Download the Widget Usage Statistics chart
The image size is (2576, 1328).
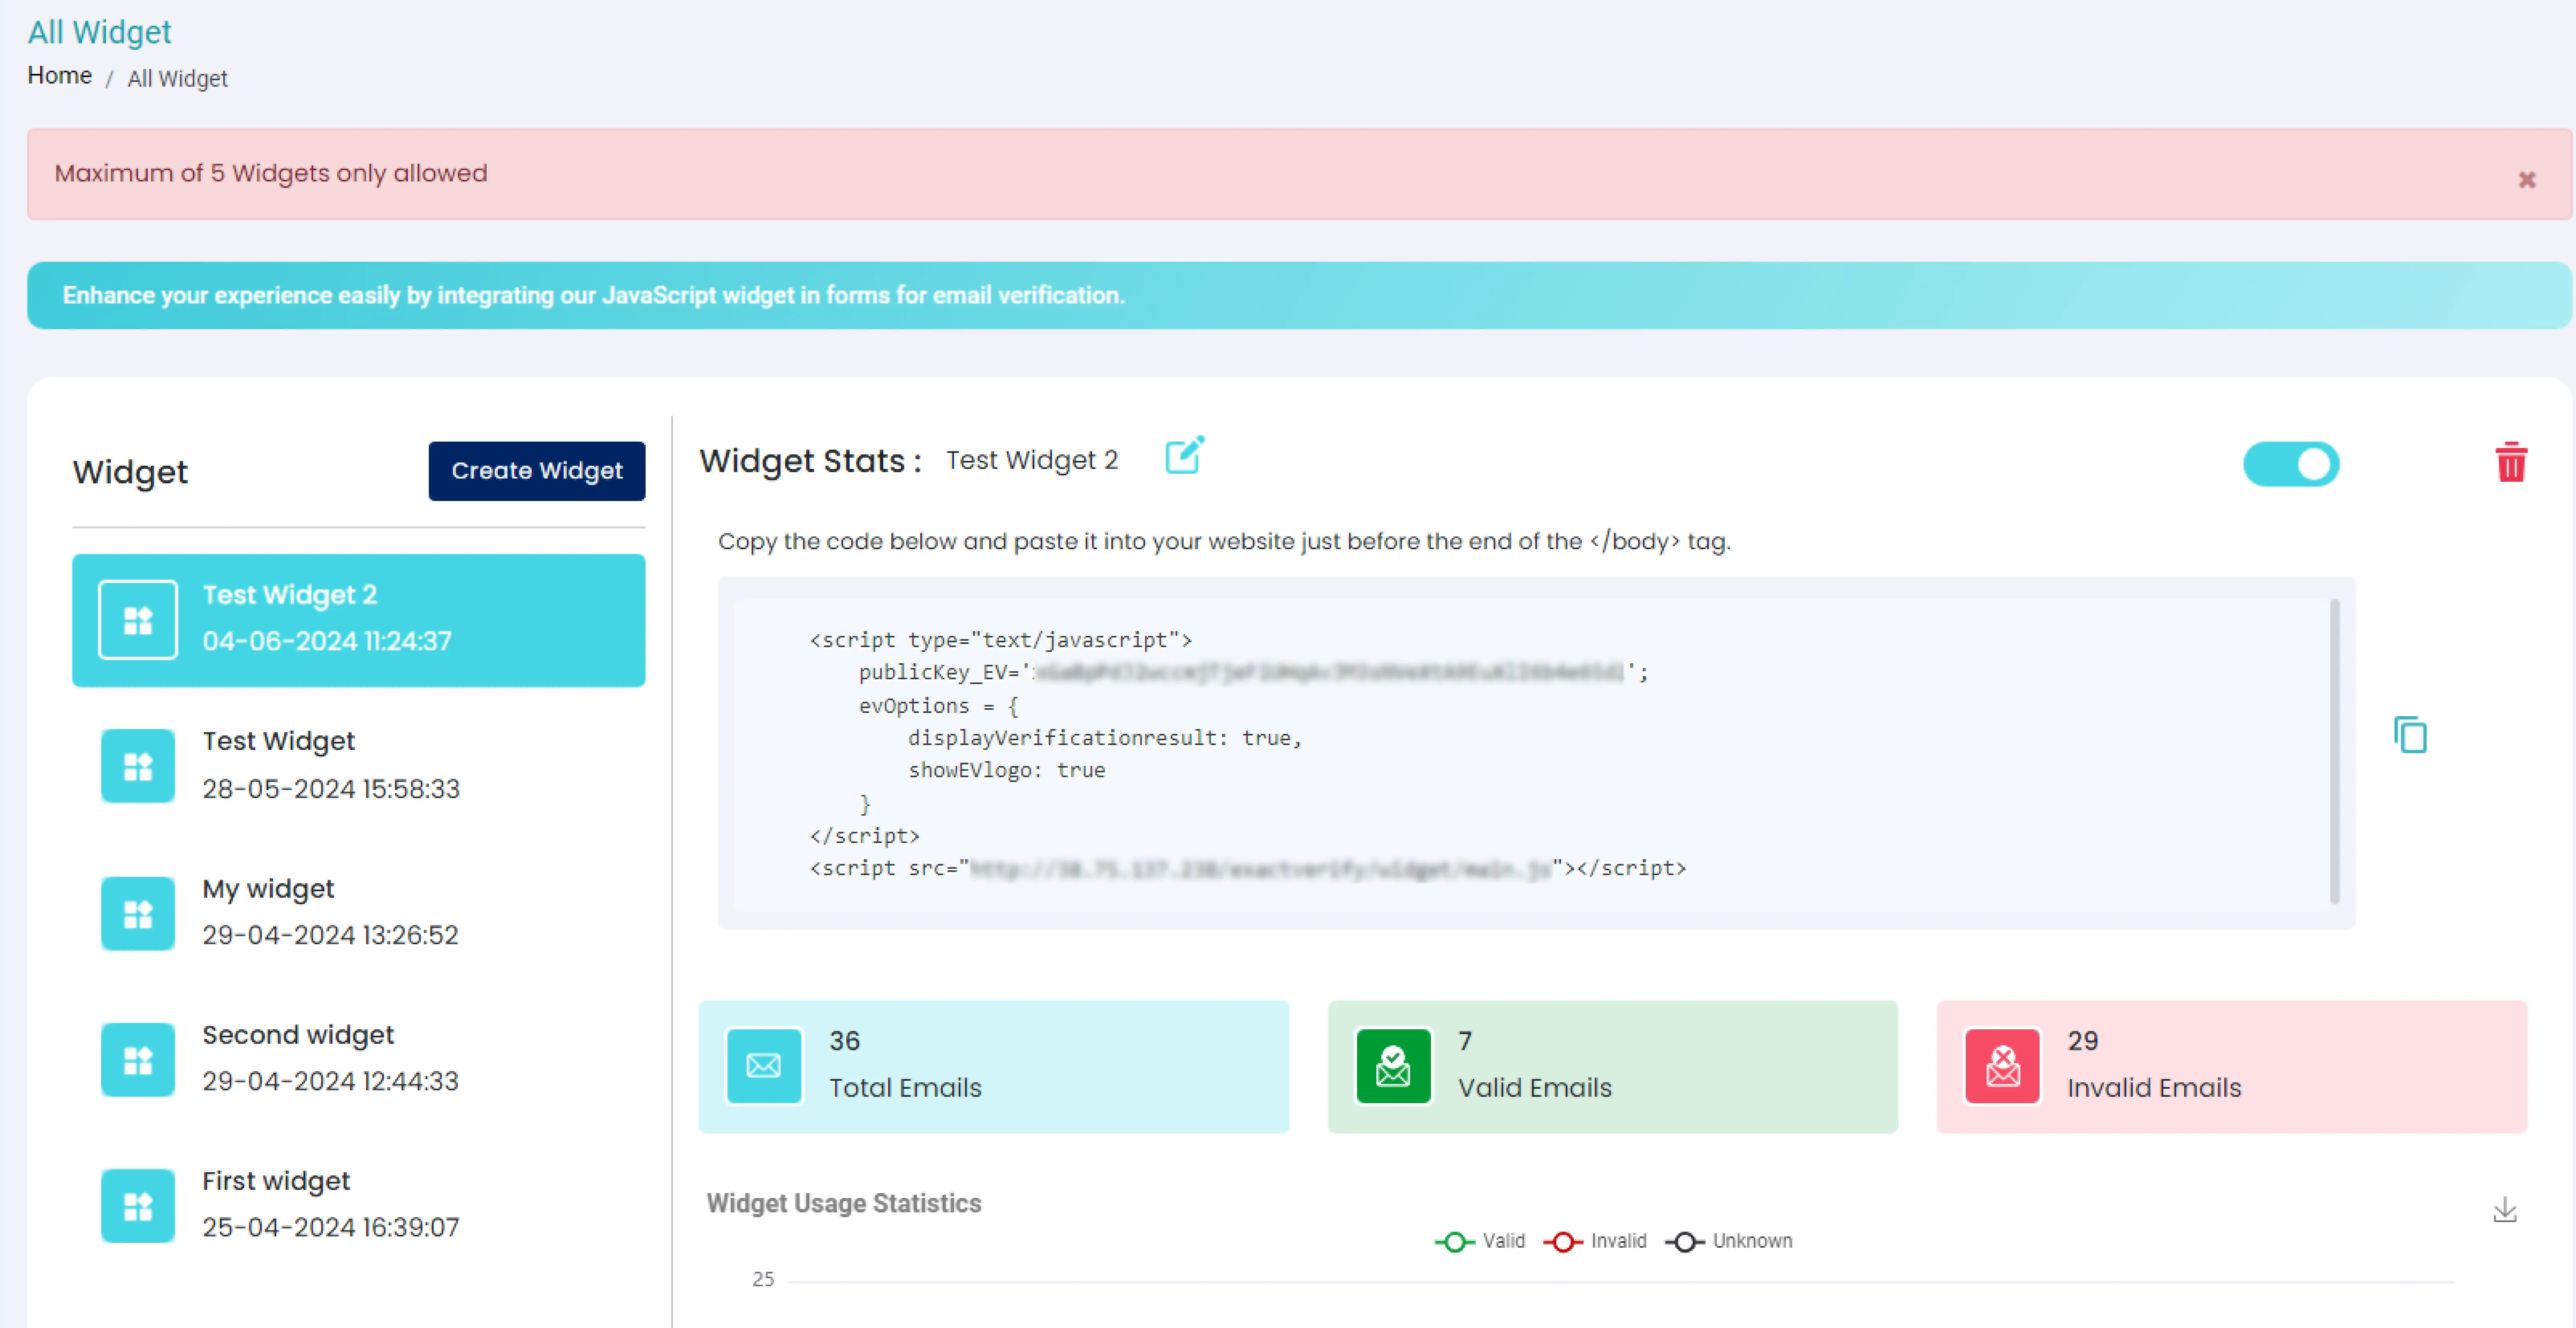click(2506, 1209)
